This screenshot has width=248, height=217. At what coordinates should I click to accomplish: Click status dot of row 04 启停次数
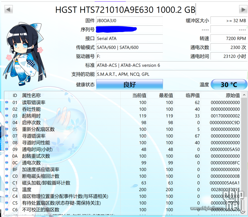(x=7, y=122)
